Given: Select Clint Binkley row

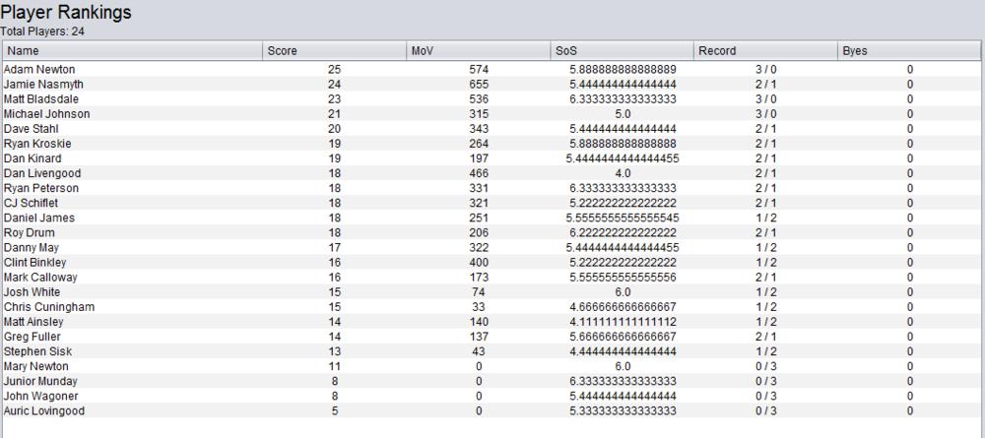Looking at the screenshot, I should tap(35, 262).
